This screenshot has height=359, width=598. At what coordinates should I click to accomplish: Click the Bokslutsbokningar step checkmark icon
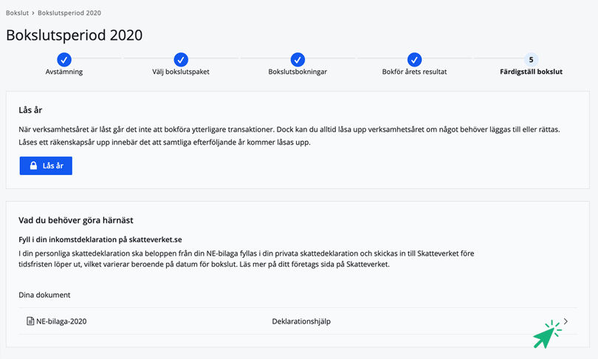click(298, 59)
